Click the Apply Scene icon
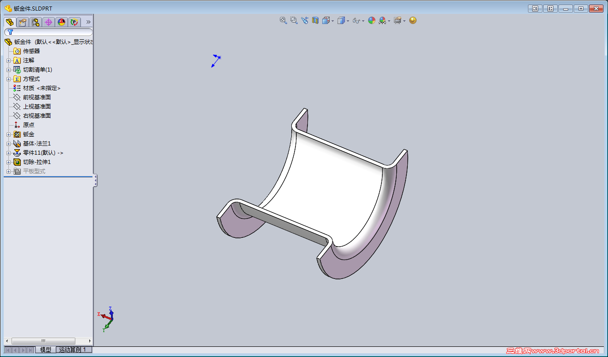The image size is (608, 357). click(x=382, y=20)
